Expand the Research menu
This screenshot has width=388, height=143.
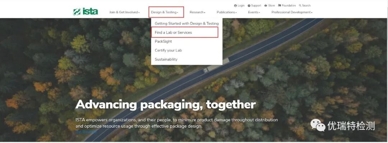[x=198, y=12]
